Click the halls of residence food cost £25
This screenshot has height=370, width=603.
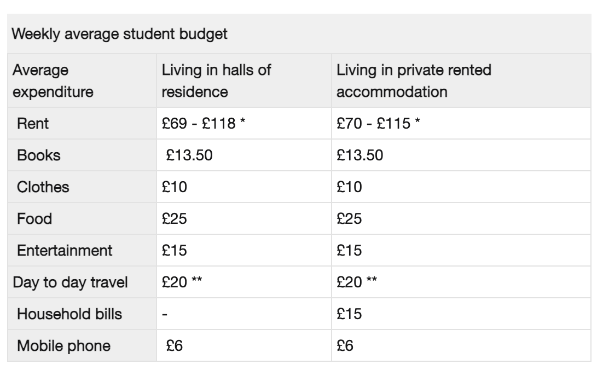175,219
